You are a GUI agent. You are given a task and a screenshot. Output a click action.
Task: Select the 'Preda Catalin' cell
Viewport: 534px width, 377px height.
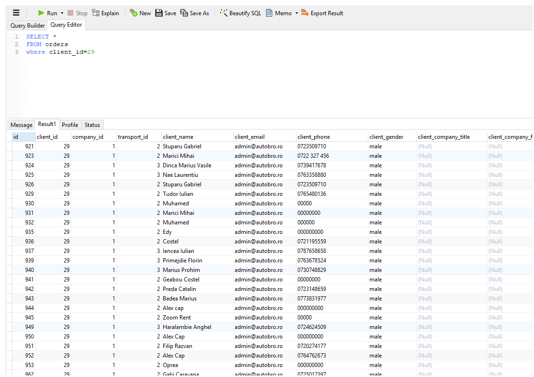[x=197, y=289]
